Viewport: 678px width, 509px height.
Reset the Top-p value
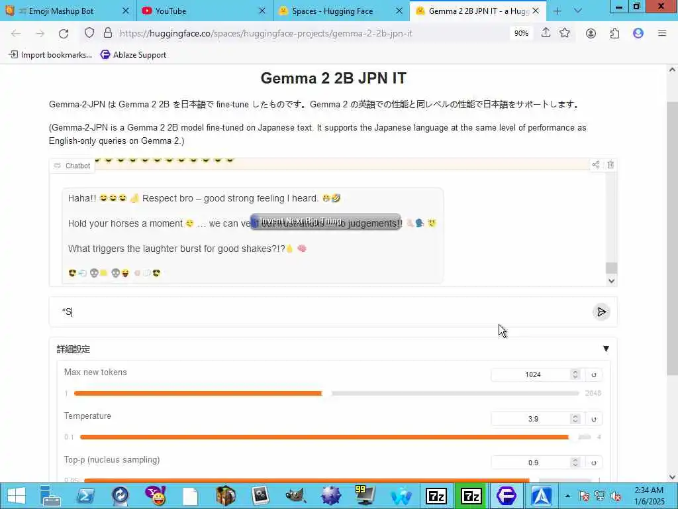coord(594,463)
